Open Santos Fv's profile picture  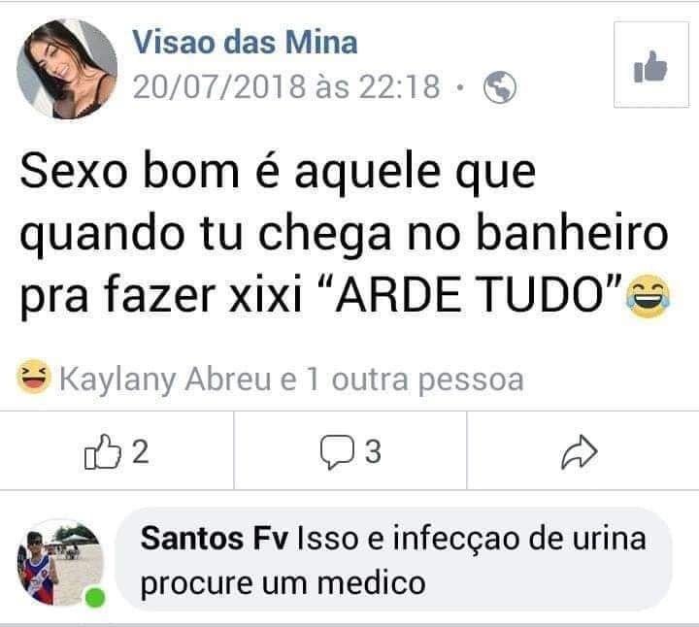coord(60,563)
